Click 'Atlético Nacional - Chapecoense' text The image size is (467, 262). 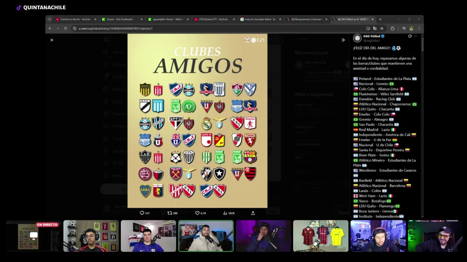click(385, 104)
